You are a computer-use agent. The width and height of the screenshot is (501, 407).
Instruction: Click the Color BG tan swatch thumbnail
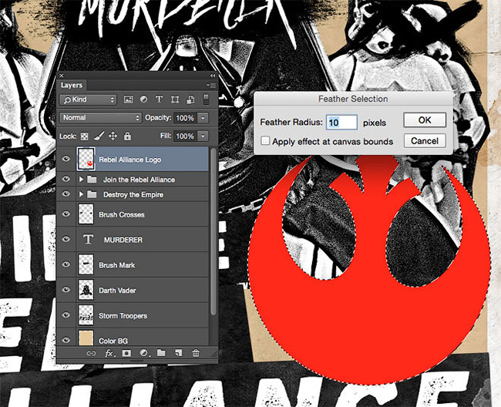pyautogui.click(x=86, y=338)
